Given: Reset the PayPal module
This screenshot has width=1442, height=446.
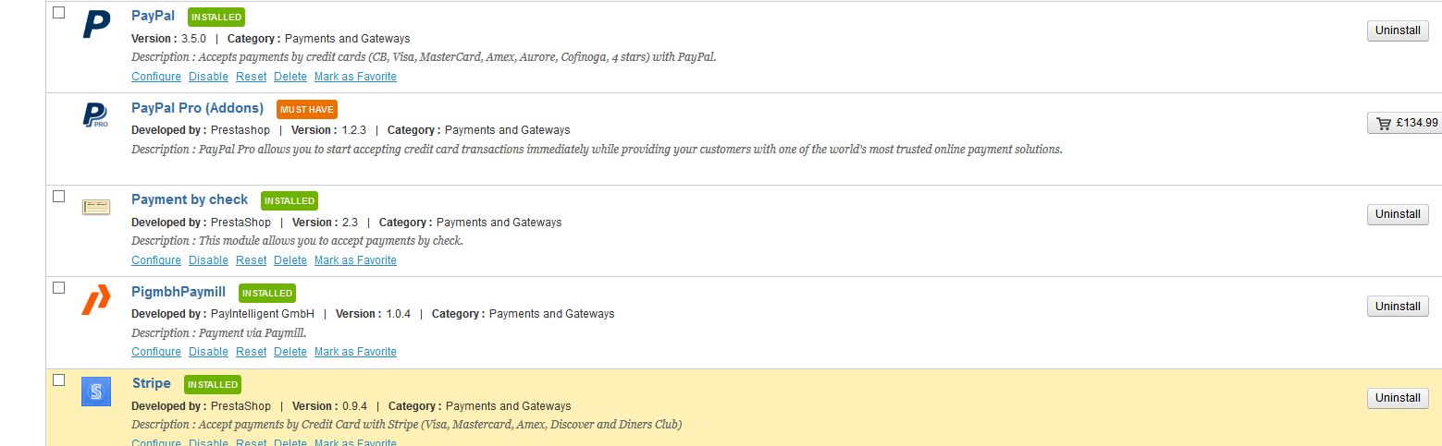Looking at the screenshot, I should [251, 77].
